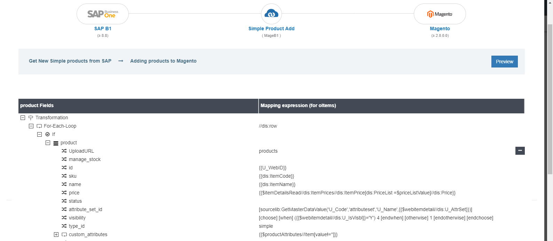This screenshot has height=241, width=553.
Task: Click the custom_attributes node icon
Action: pyautogui.click(x=64, y=235)
